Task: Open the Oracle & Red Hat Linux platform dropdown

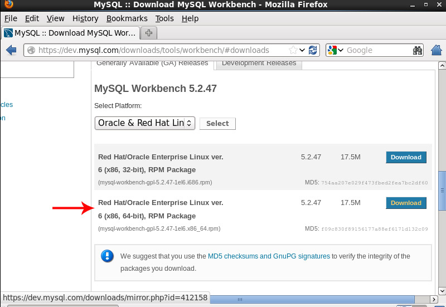Action: pos(145,123)
